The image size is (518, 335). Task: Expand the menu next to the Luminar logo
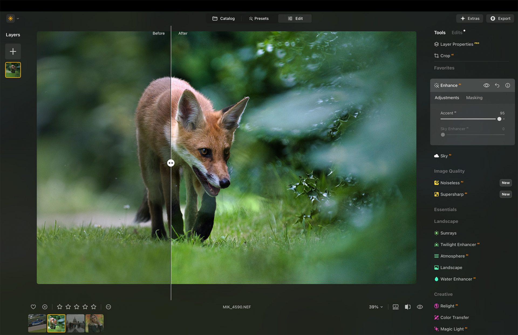(x=18, y=18)
